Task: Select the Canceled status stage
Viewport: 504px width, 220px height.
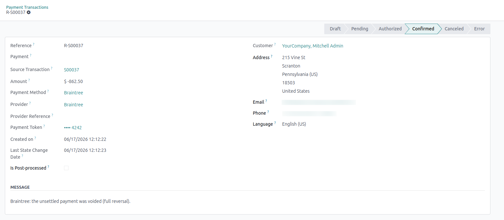Action: pos(454,29)
